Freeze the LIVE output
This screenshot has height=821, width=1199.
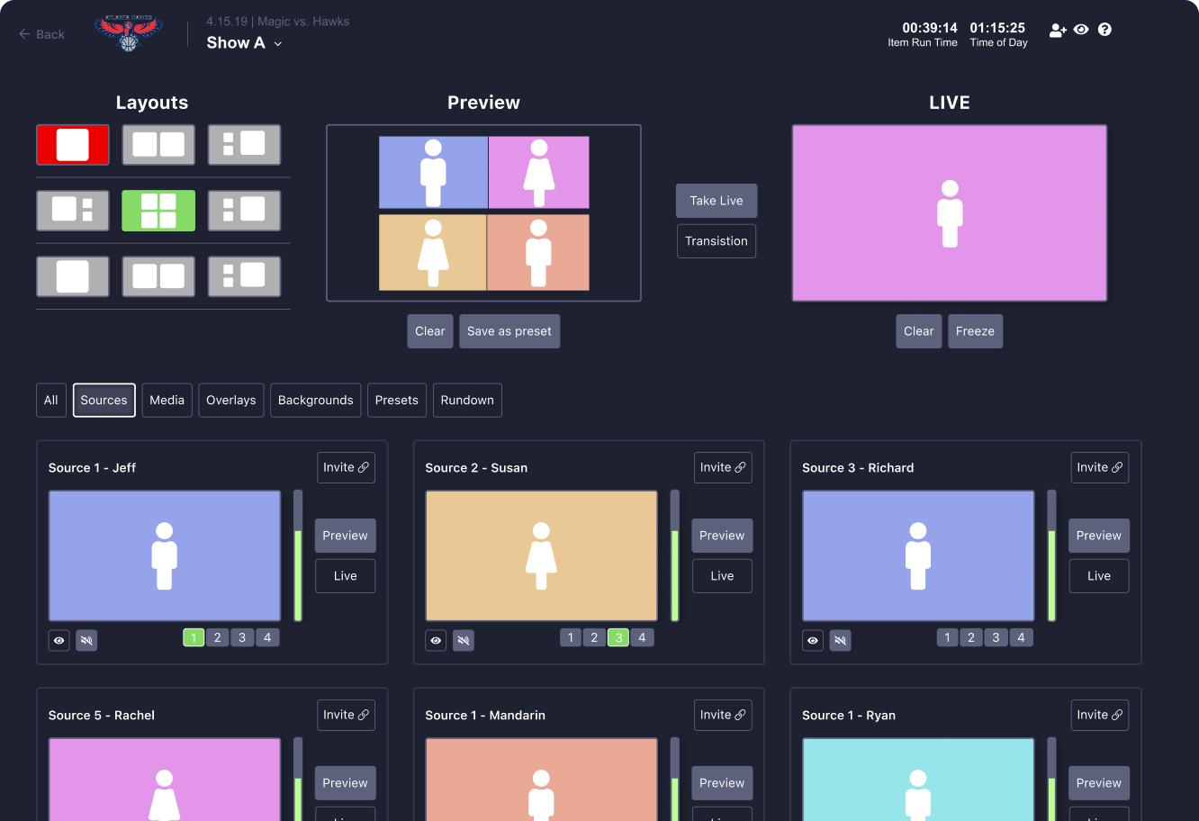975,331
